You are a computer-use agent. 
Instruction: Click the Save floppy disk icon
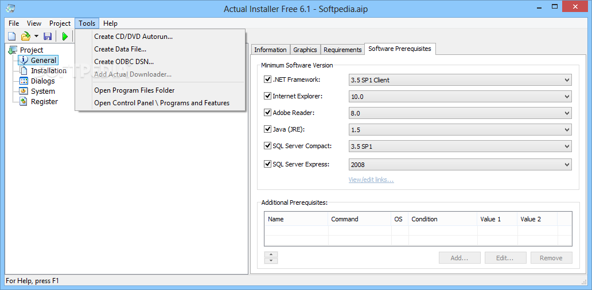(x=48, y=36)
